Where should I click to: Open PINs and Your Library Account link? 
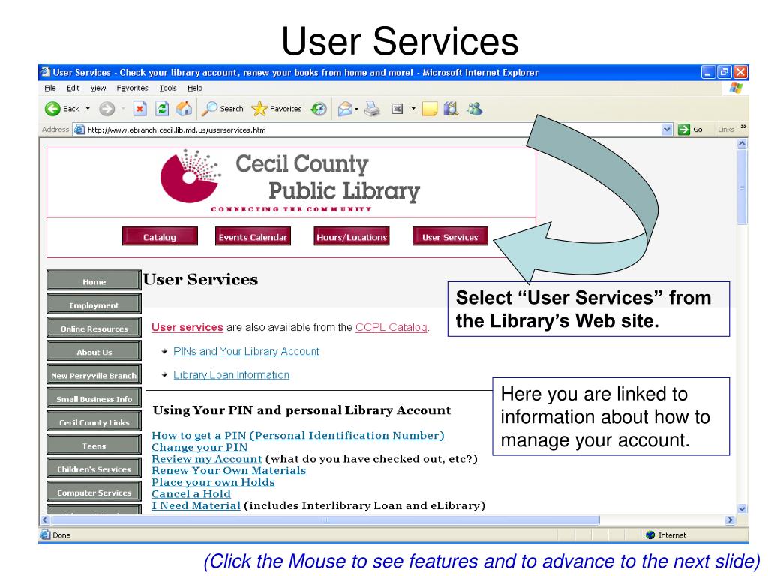(246, 351)
